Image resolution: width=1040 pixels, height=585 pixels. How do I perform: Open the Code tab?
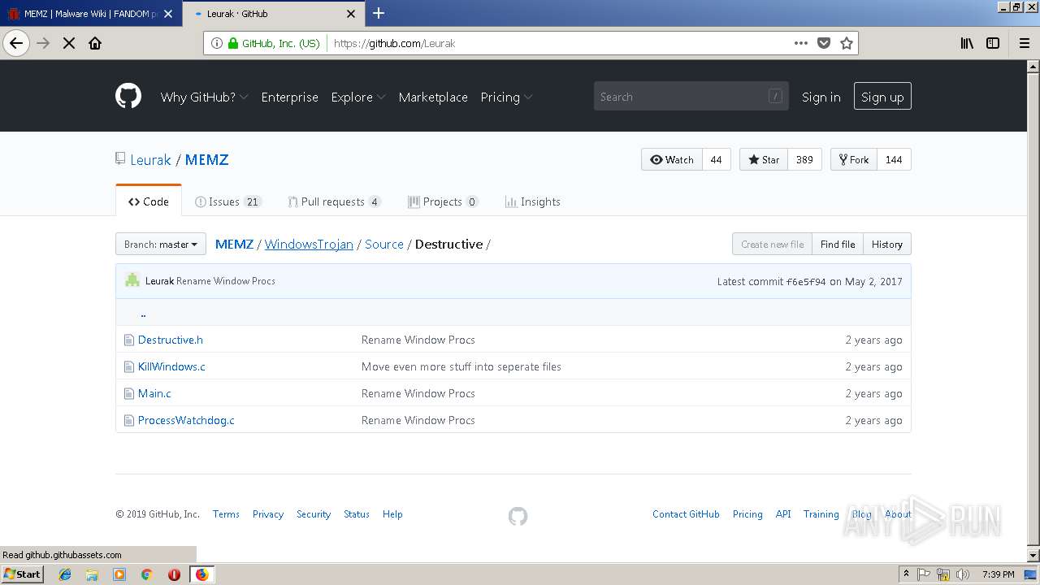149,201
